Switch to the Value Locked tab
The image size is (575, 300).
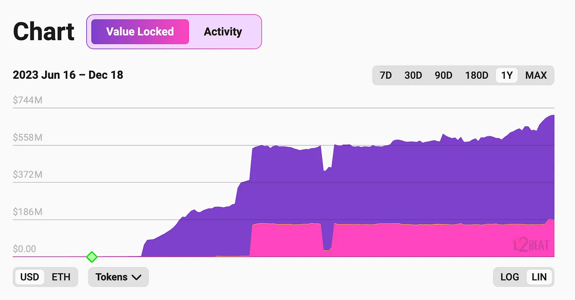(x=140, y=32)
